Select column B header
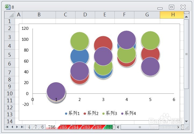Viewport: 194px width, 134px height. coord(39,15)
